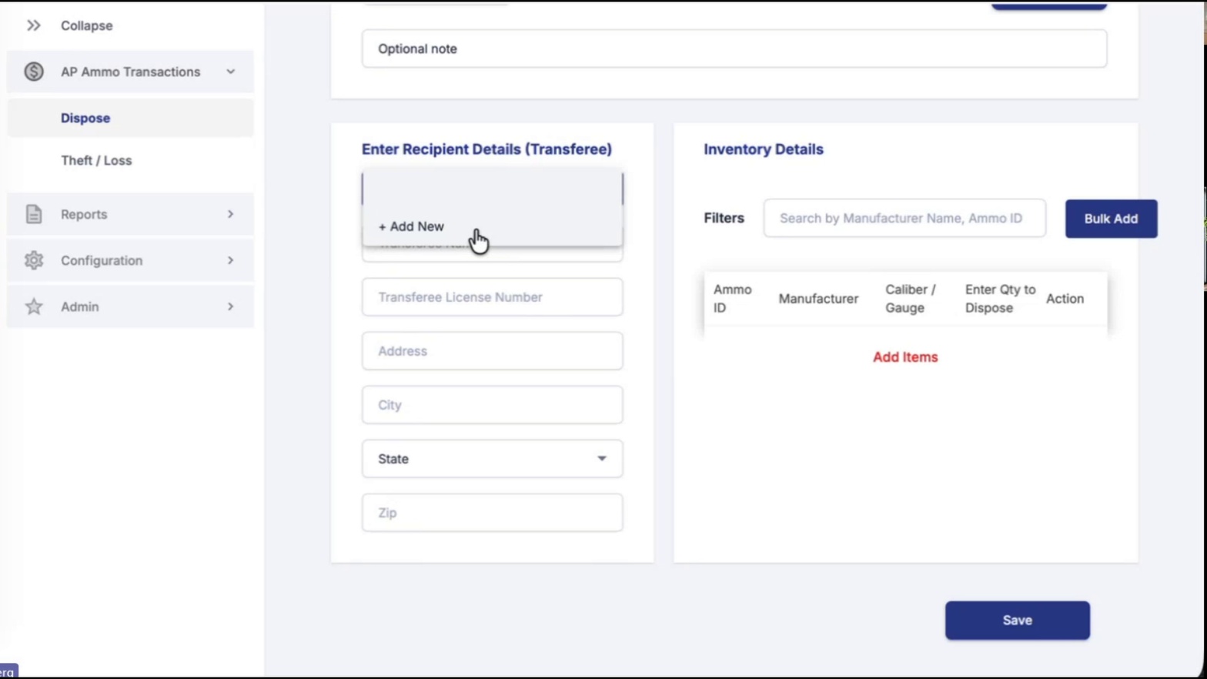This screenshot has width=1207, height=679.
Task: Open Admin in the sidebar
Action: click(x=130, y=306)
